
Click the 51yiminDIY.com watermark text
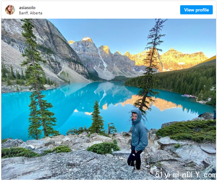[185, 174]
